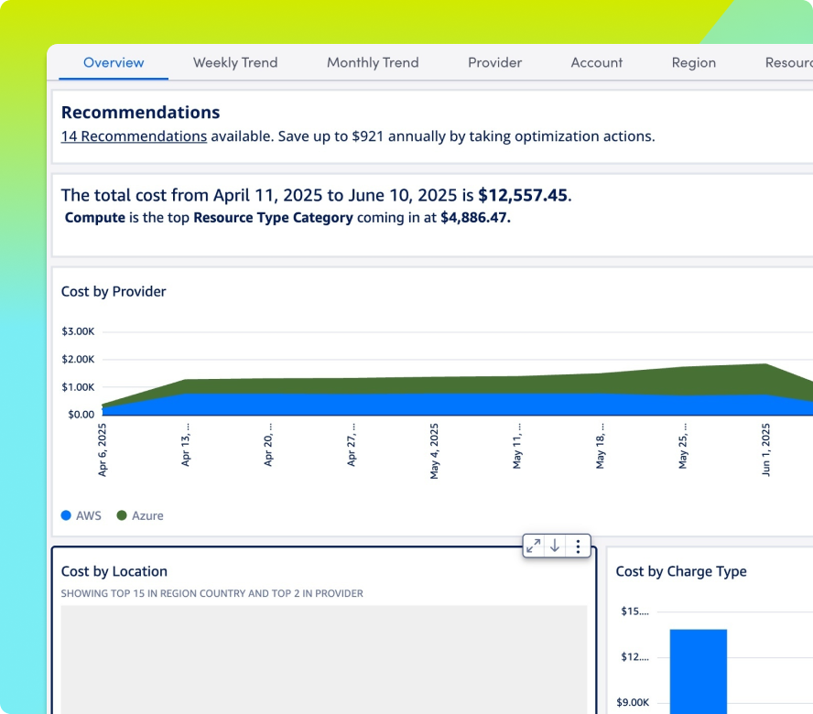Switch to the Account tab

(x=596, y=63)
